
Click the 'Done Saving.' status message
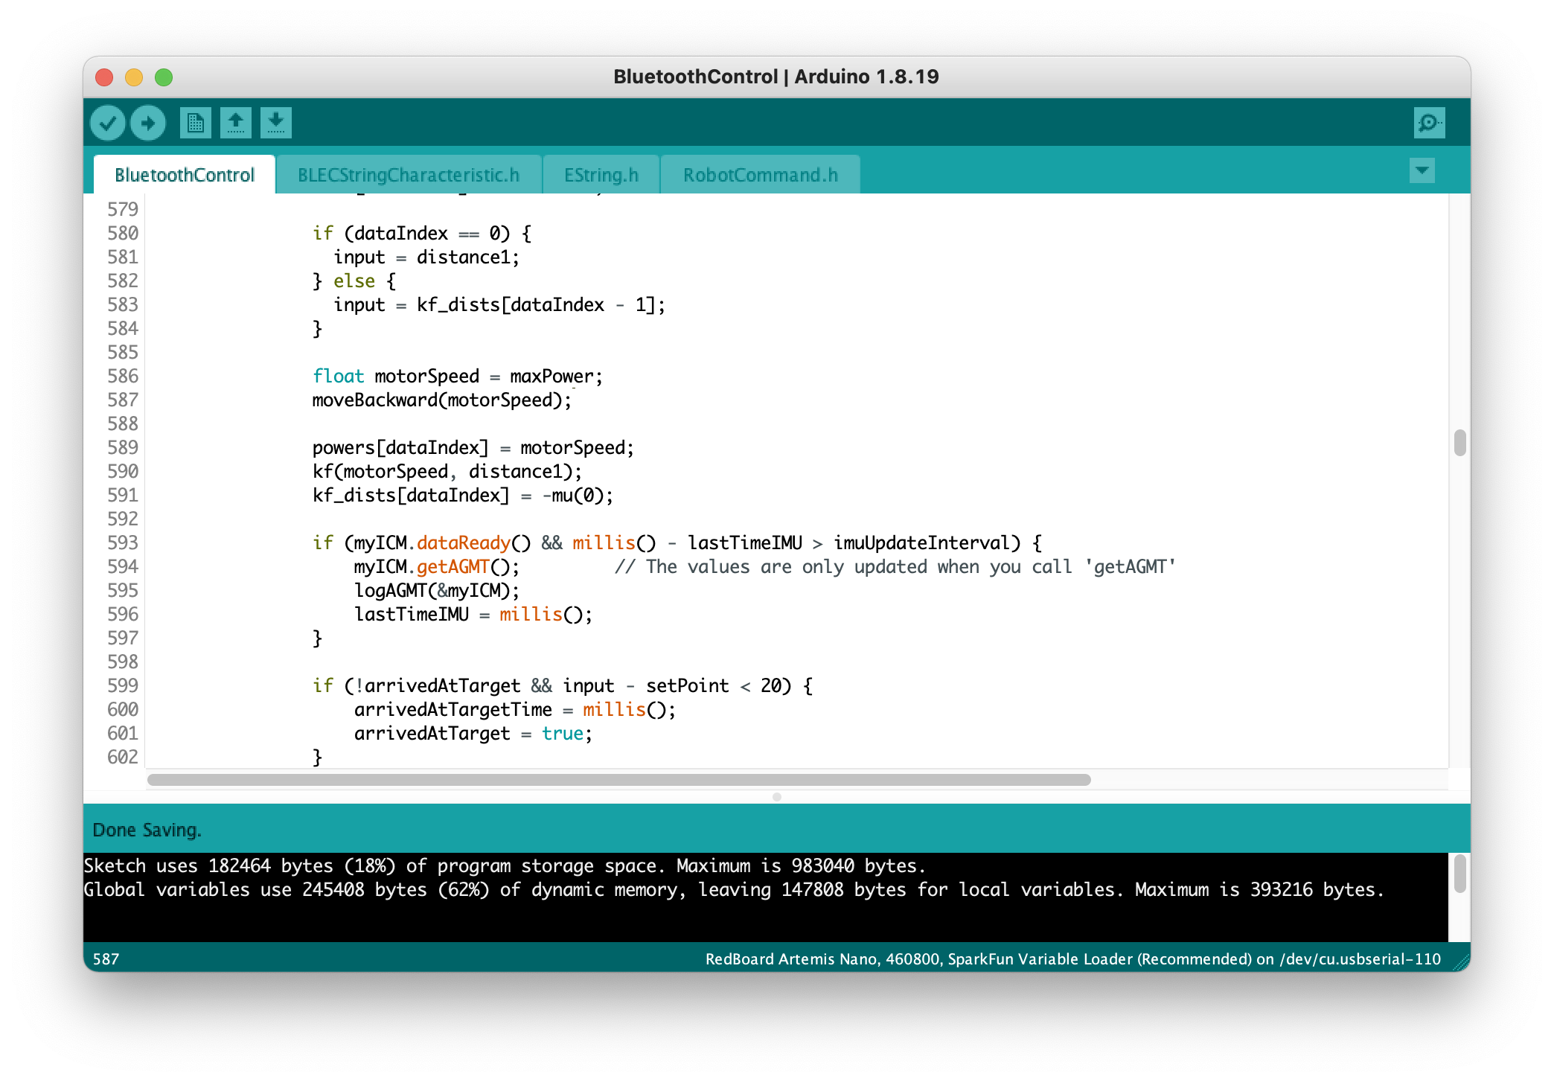point(147,830)
